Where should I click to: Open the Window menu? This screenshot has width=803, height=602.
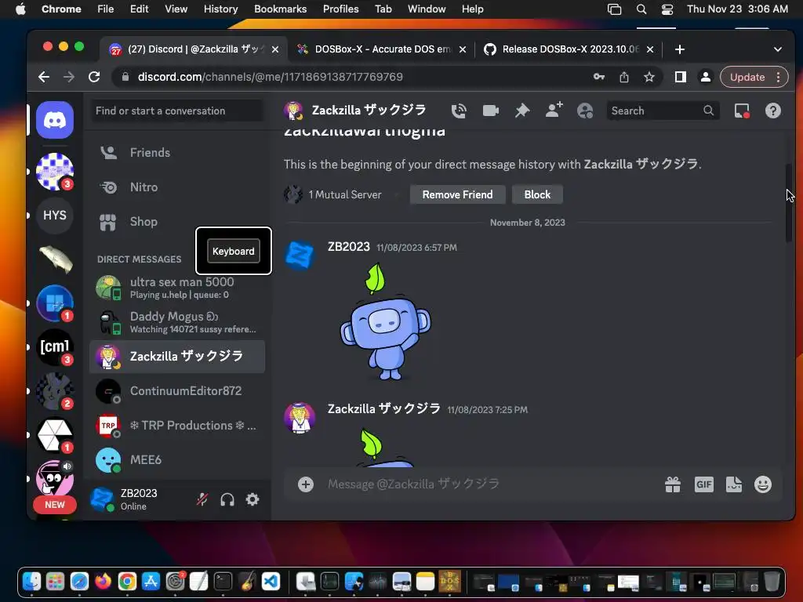427,9
